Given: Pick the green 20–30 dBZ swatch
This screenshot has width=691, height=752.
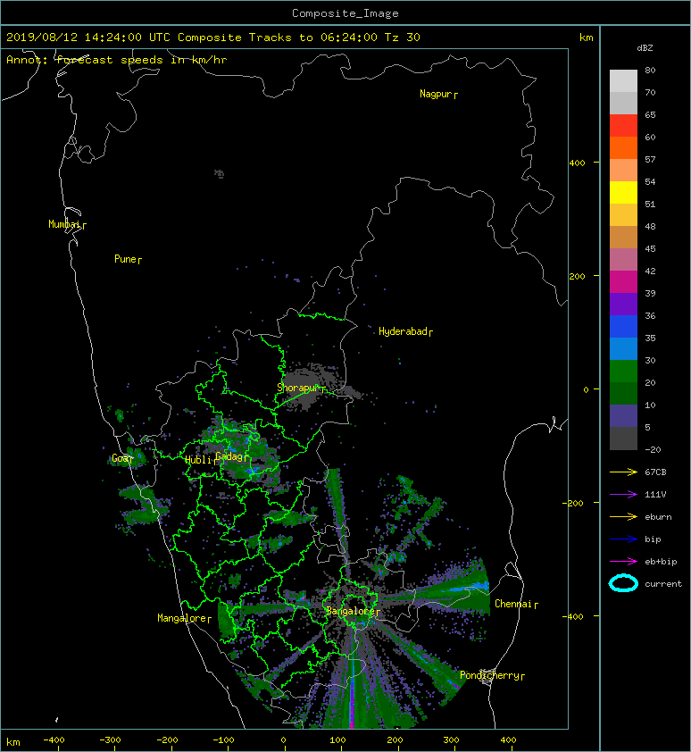Looking at the screenshot, I should point(623,371).
